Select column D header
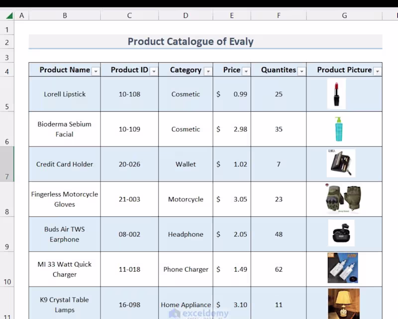The image size is (398, 319). tap(186, 15)
